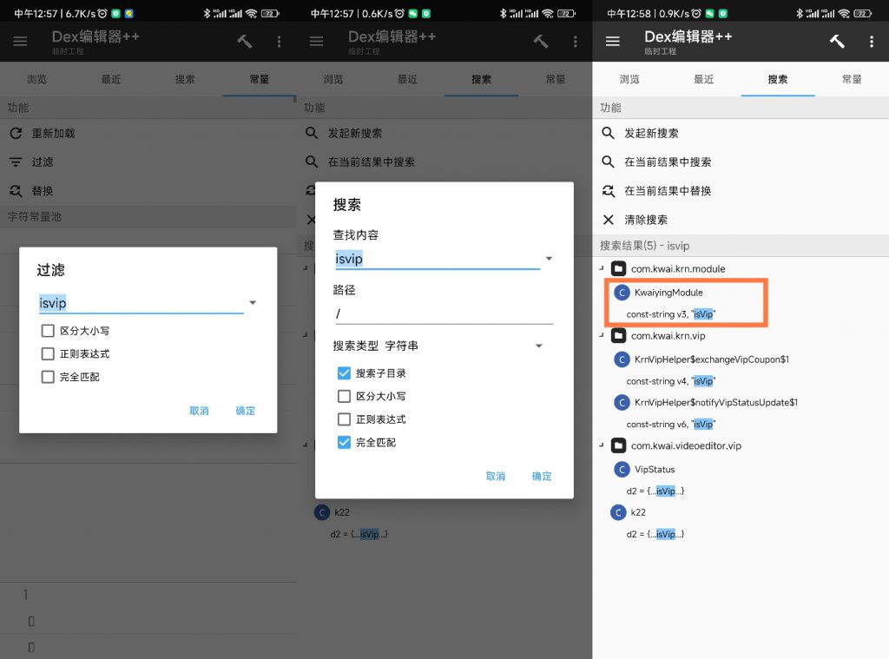Image resolution: width=889 pixels, height=659 pixels.
Task: Select the wrench tool icon in toolbar
Action: point(836,41)
